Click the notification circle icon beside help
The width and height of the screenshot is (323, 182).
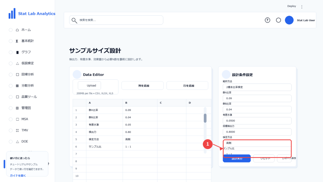278,20
